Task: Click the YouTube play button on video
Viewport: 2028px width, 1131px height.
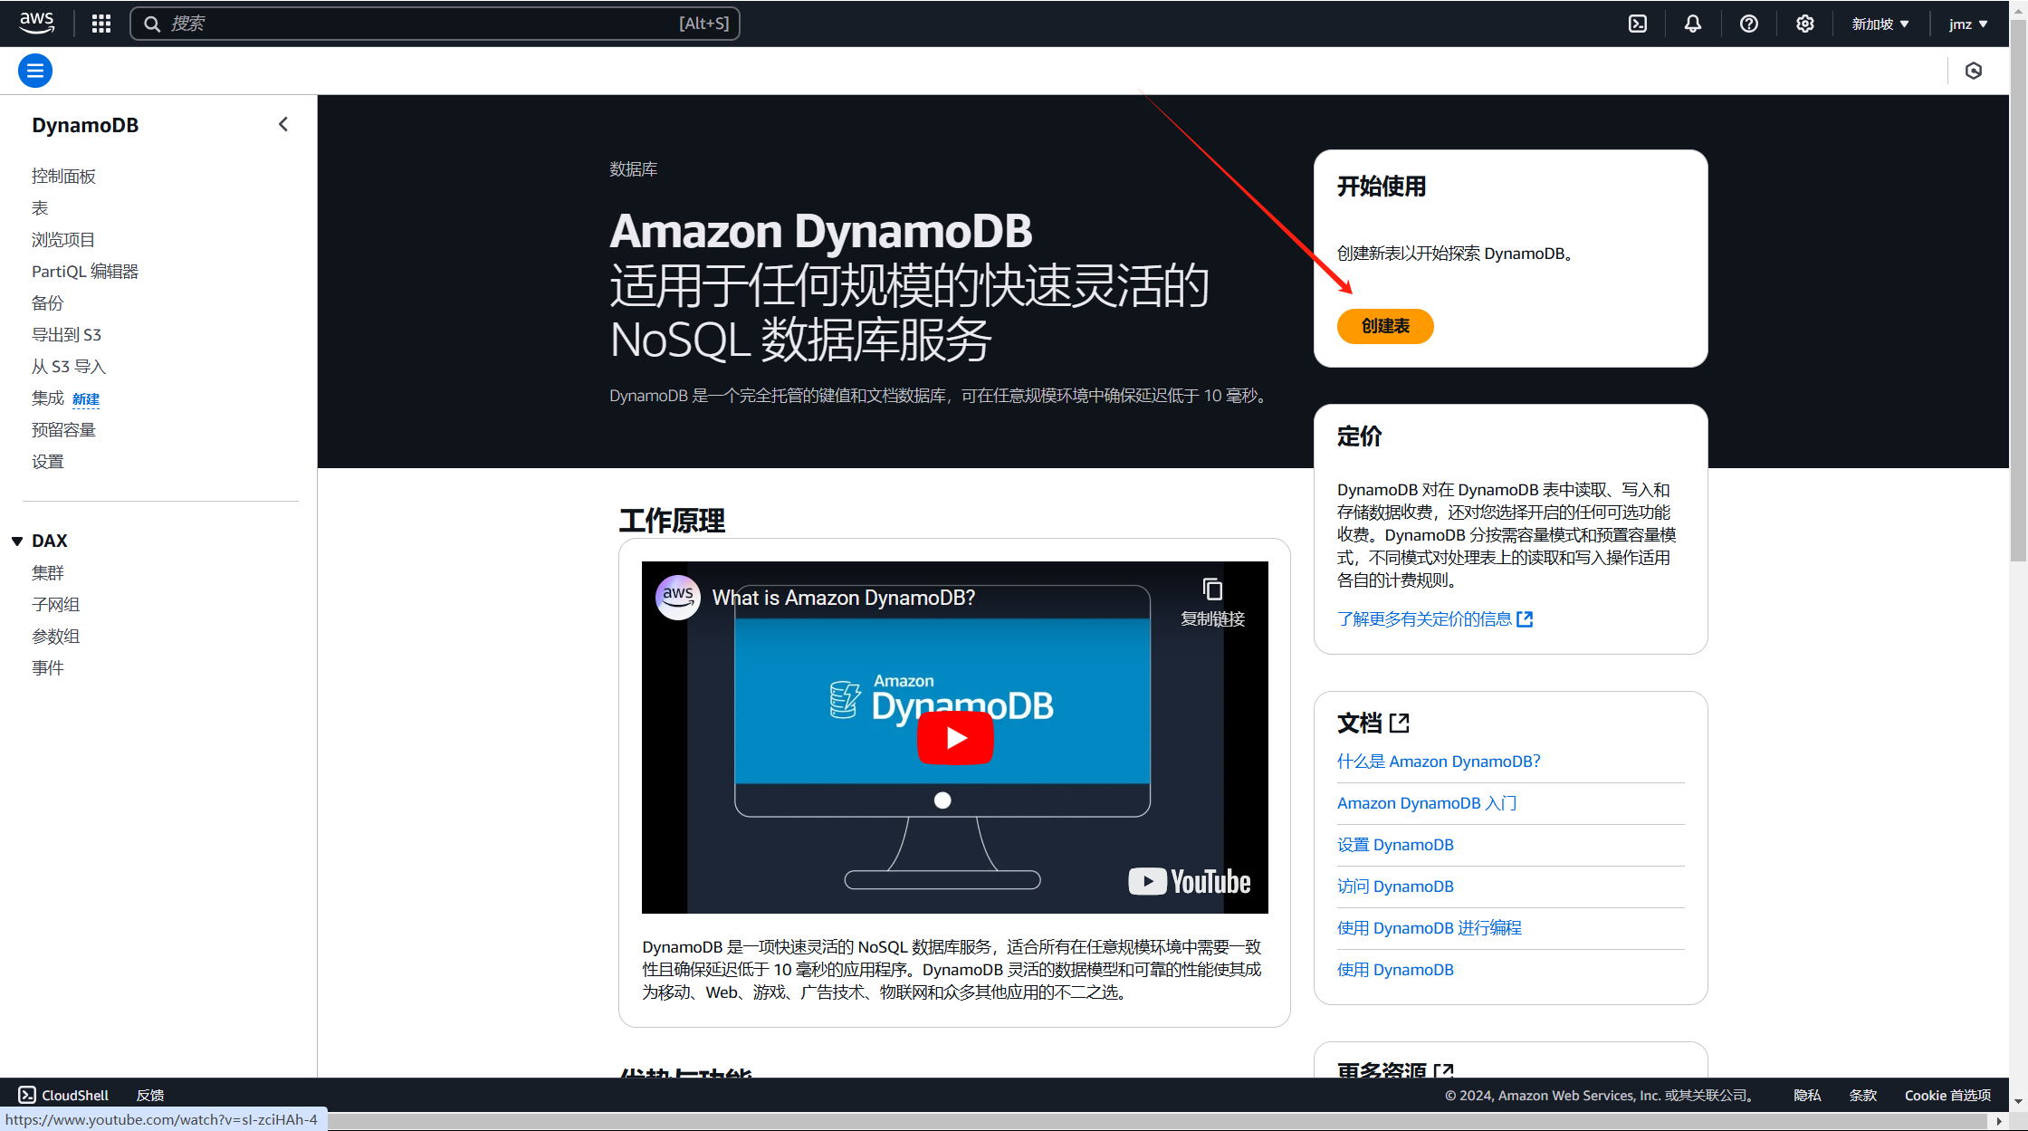Action: point(955,738)
